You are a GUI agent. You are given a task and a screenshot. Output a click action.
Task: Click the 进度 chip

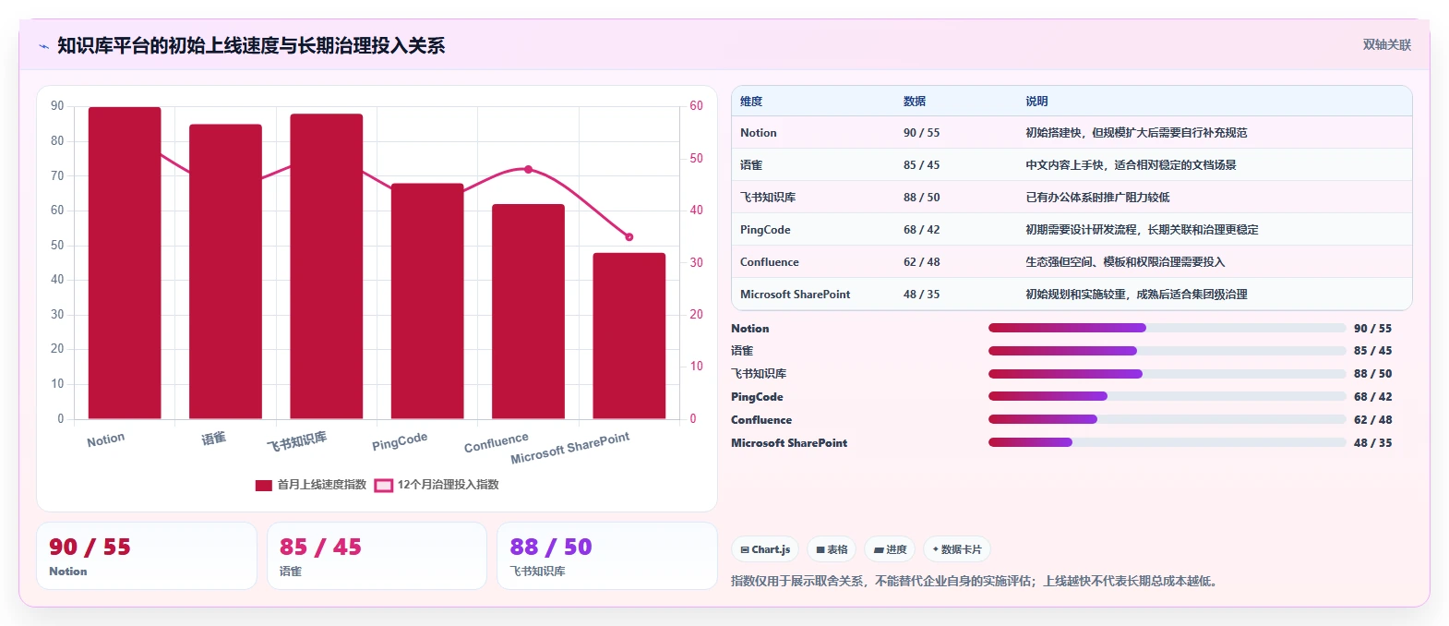coord(890,549)
